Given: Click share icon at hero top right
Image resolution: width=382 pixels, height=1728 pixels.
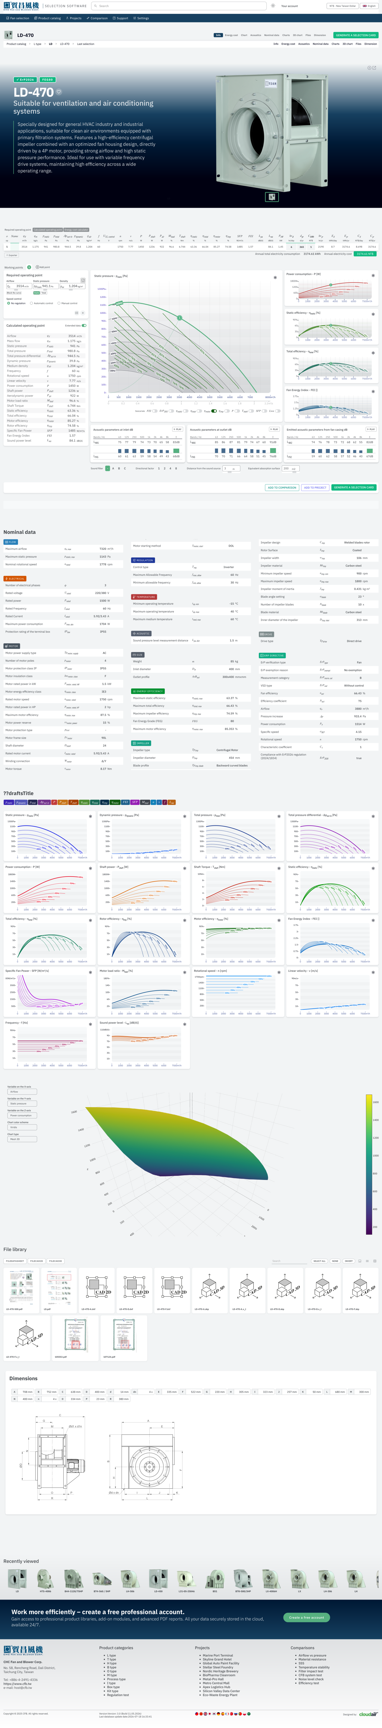Looking at the screenshot, I should (x=374, y=68).
